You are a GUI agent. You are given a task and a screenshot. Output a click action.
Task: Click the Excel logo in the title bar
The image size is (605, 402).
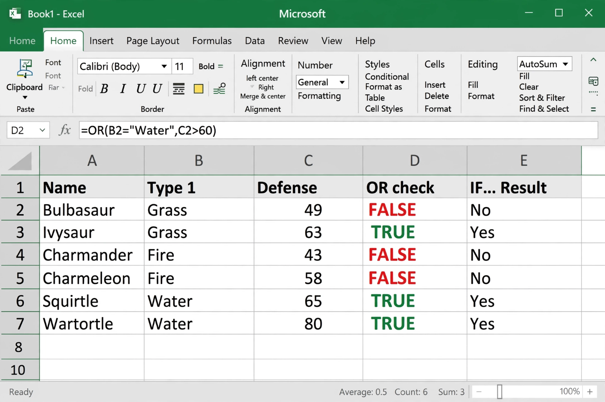click(x=15, y=14)
